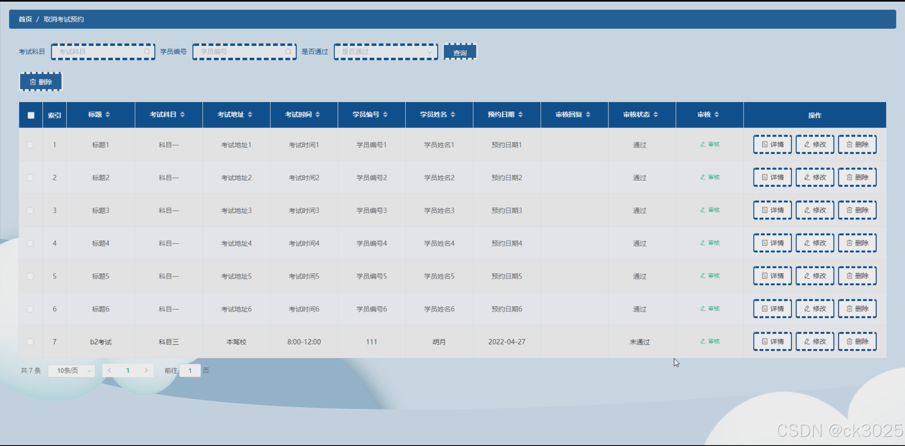Image resolution: width=905 pixels, height=446 pixels.
Task: Click 首页 breadcrumb link
Action: point(25,19)
